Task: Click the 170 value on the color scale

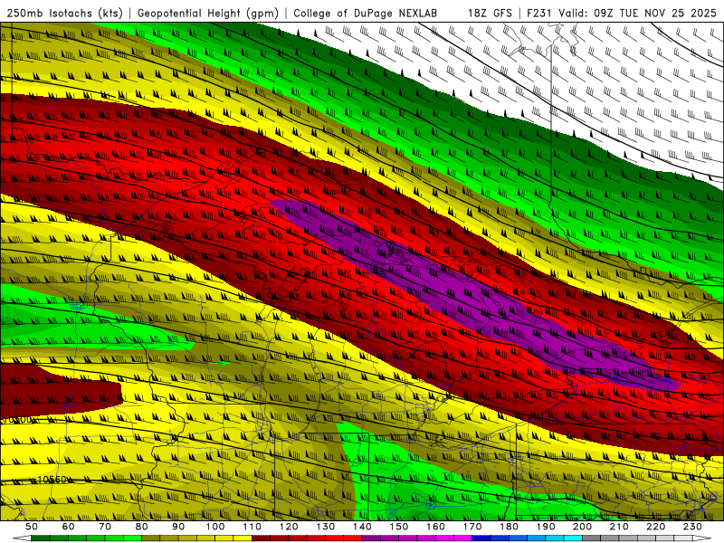Action: pyautogui.click(x=472, y=527)
